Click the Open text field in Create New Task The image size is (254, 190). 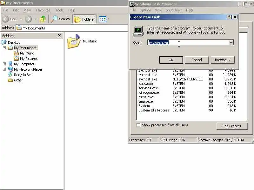[x=188, y=42]
